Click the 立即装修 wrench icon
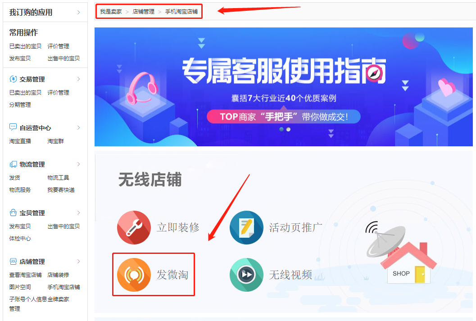This screenshot has height=321, width=476. coord(134,227)
